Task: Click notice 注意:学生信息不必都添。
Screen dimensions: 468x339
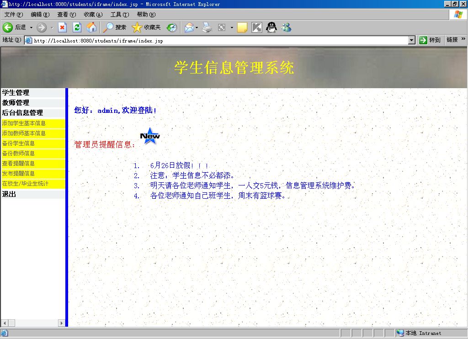Action: click(192, 175)
